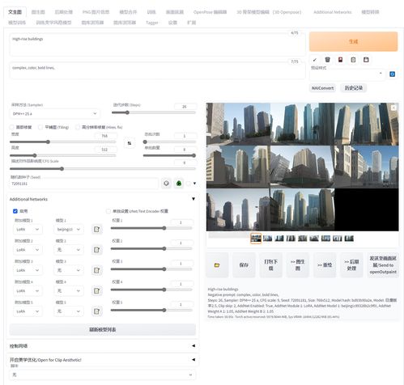Image resolution: width=404 pixels, height=385 pixels.
Task: Click the red card extra networks icon
Action: 340,60
